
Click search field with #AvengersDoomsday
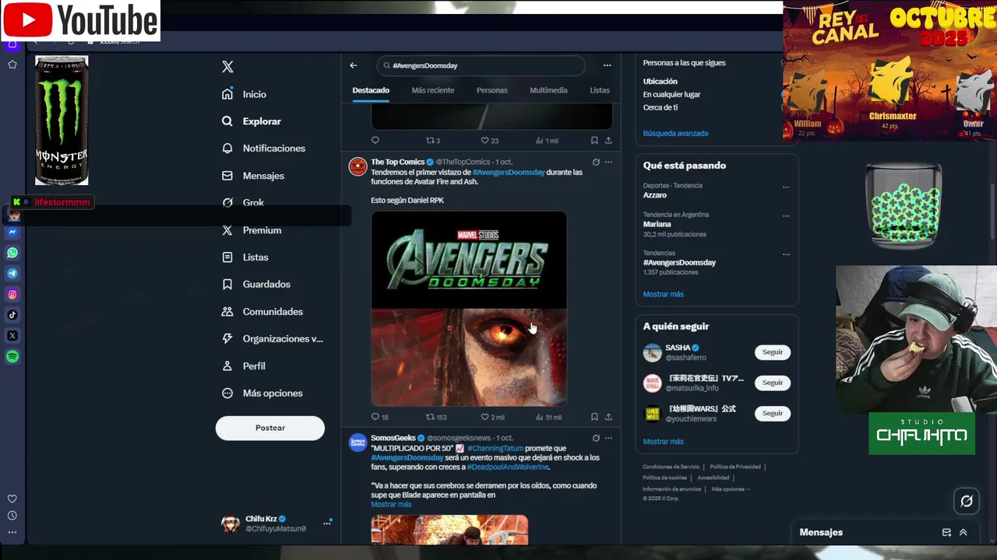(x=481, y=65)
